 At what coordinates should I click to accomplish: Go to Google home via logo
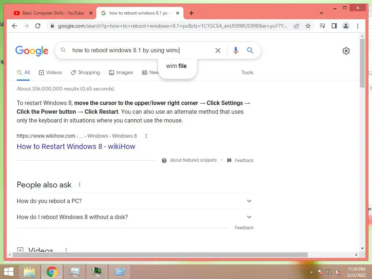click(32, 50)
